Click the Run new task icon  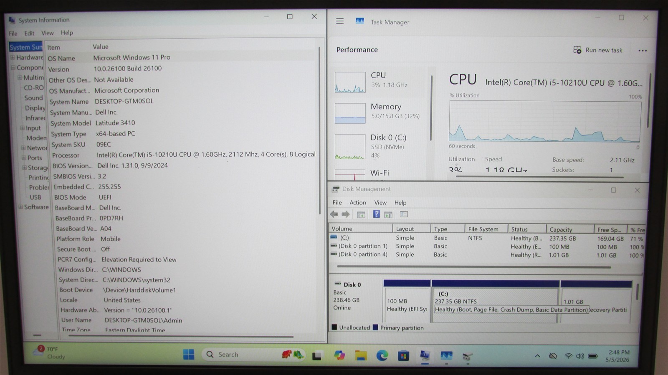coord(577,50)
